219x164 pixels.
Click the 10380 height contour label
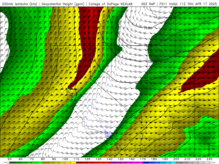(x=177, y=73)
